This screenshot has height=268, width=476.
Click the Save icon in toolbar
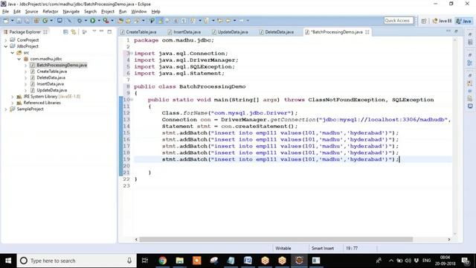pyautogui.click(x=19, y=21)
